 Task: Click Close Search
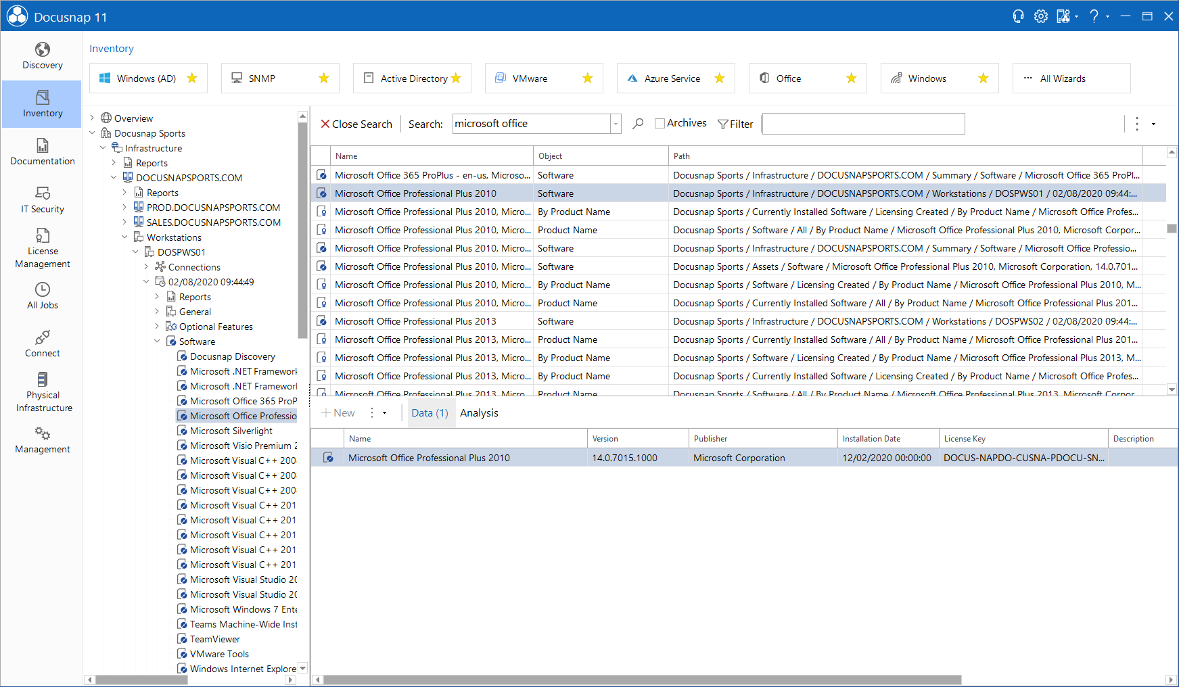pos(356,124)
